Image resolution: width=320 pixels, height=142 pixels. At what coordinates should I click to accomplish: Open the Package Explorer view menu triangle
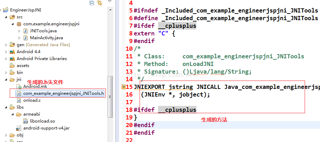[110, 1]
